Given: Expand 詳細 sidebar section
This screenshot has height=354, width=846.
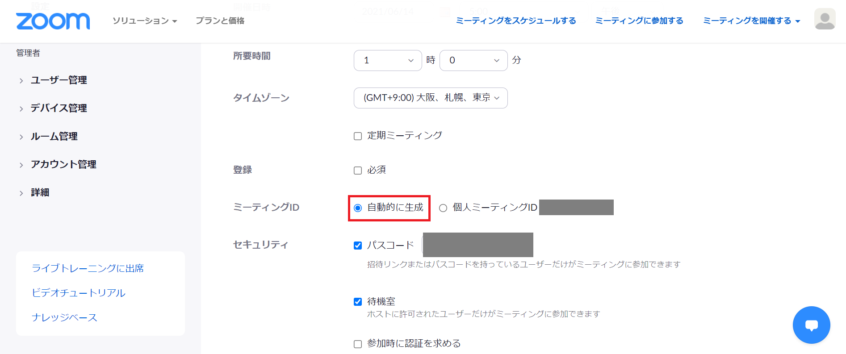Looking at the screenshot, I should pos(40,193).
